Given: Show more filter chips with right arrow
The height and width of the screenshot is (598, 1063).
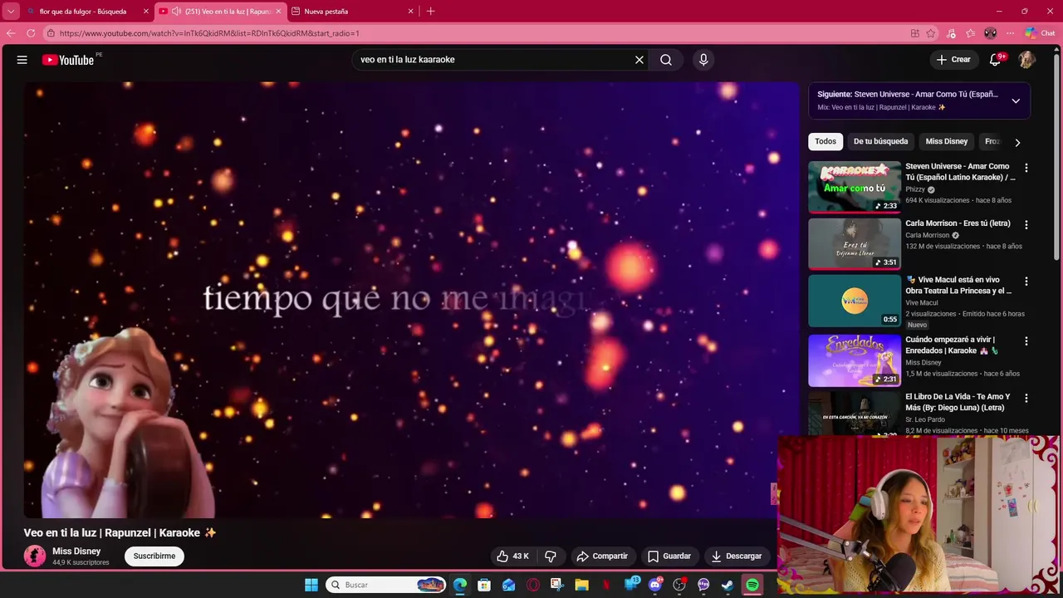Looking at the screenshot, I should click(x=1017, y=142).
